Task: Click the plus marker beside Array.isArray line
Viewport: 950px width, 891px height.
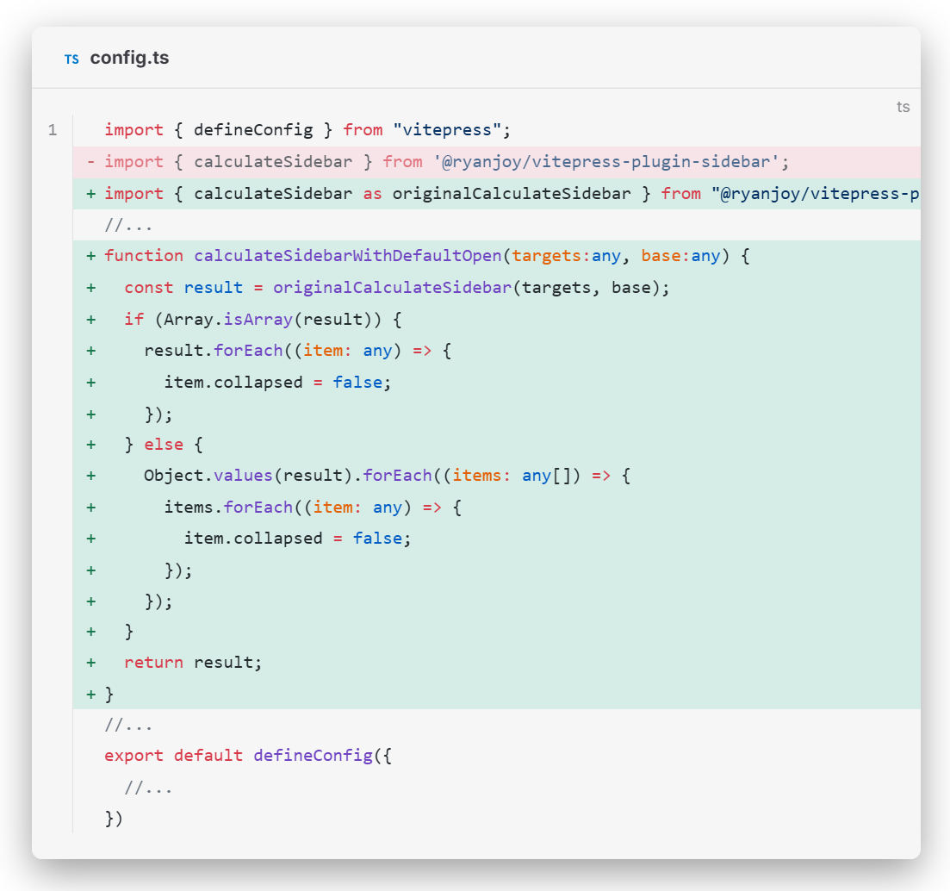Action: [90, 319]
